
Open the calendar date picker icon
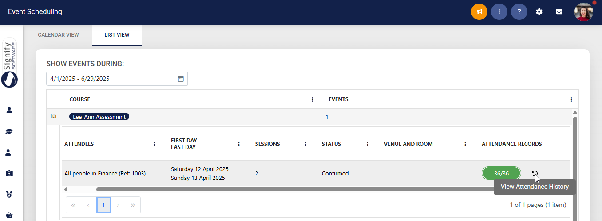click(181, 79)
